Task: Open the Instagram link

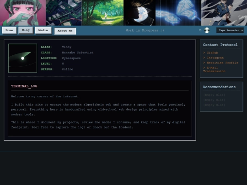Action: pyautogui.click(x=215, y=58)
